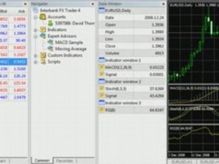Screen dimensions: 219x164
Task: Select the Market Watch row with Ask 2.0479
Action: click(x=14, y=97)
